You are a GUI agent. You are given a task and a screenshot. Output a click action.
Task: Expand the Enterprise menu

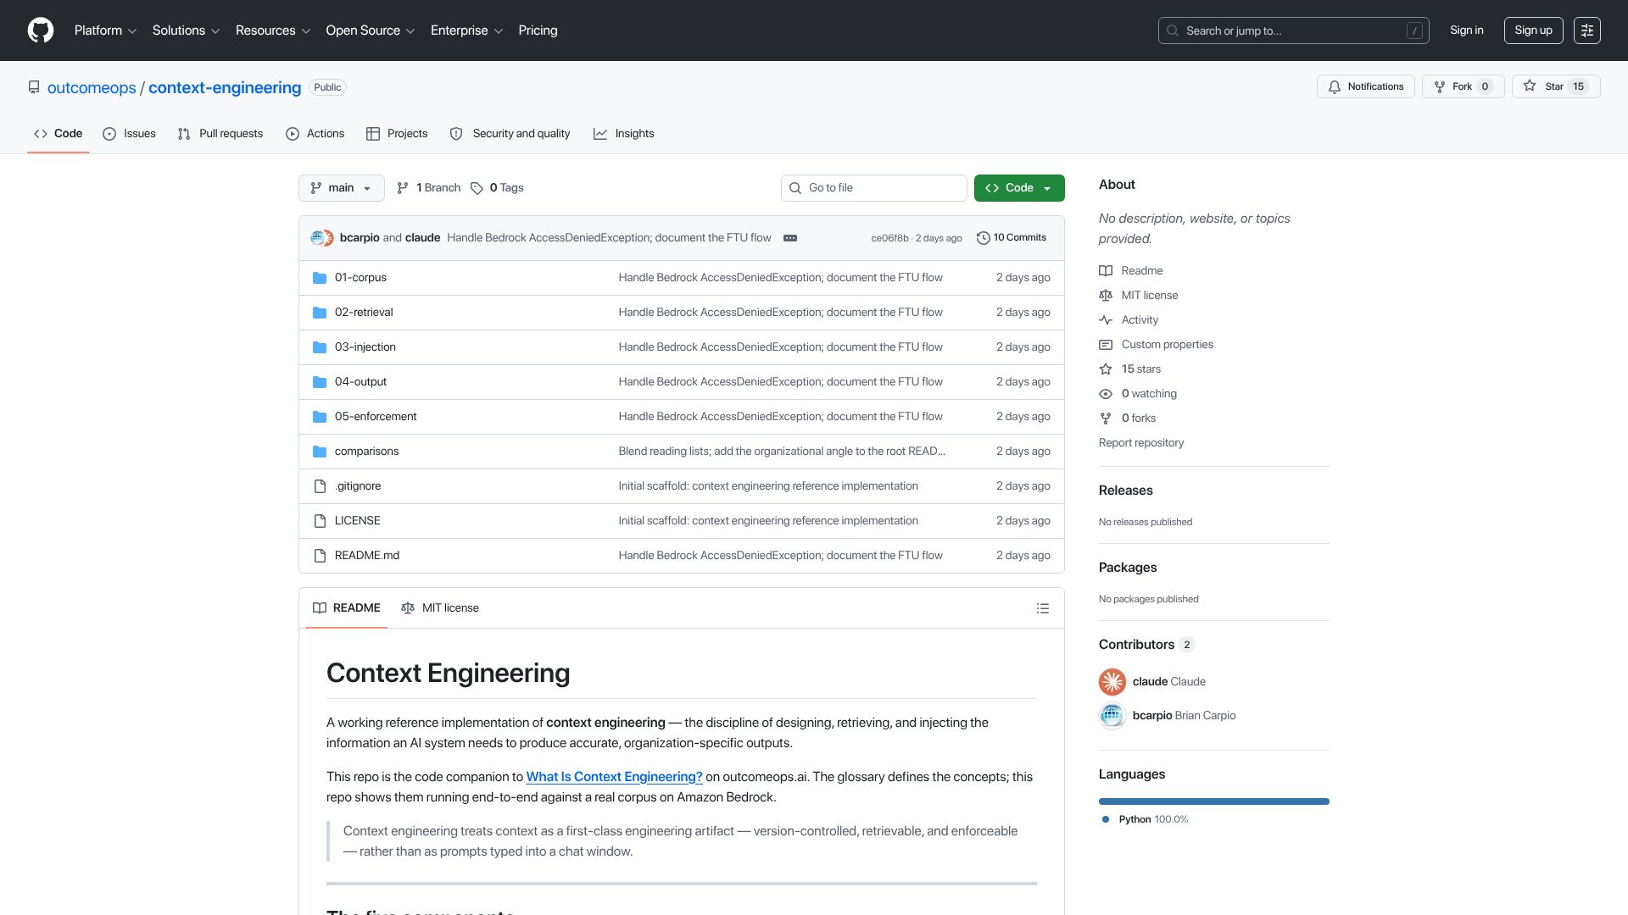coord(467,30)
